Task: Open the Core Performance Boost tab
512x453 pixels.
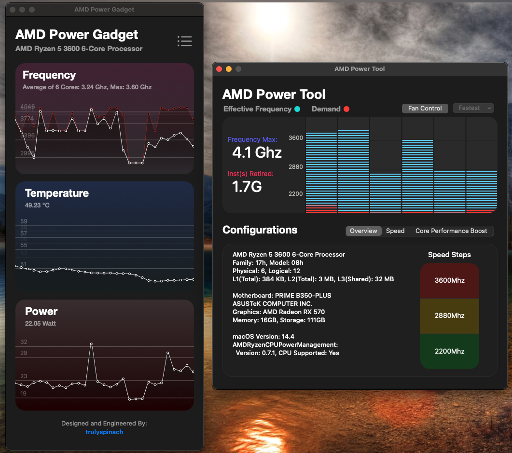Action: [451, 231]
